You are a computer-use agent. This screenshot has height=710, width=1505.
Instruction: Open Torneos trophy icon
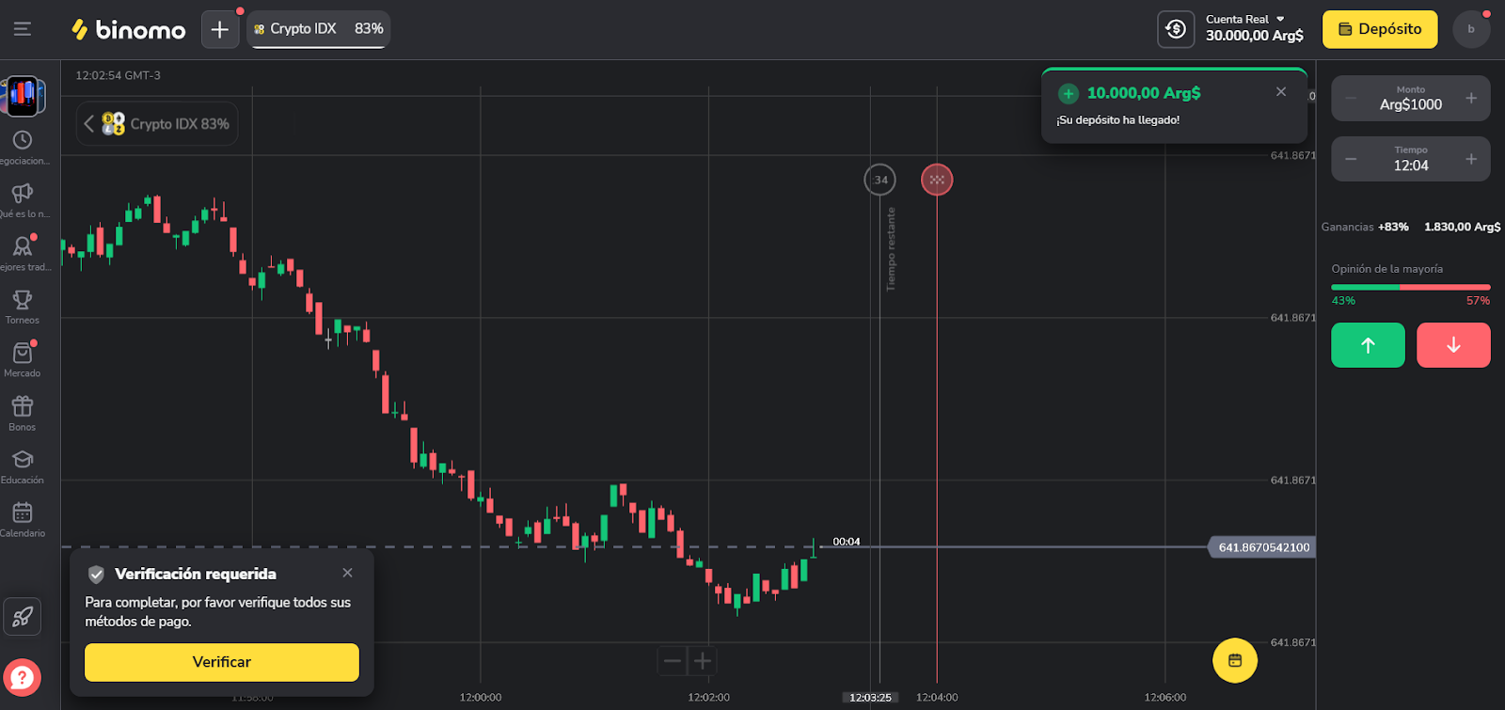coord(23,301)
